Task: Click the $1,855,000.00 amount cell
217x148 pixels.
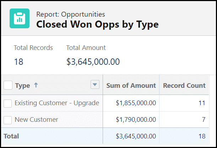Action: click(x=136, y=103)
